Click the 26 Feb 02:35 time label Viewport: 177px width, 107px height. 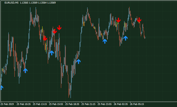121,104
